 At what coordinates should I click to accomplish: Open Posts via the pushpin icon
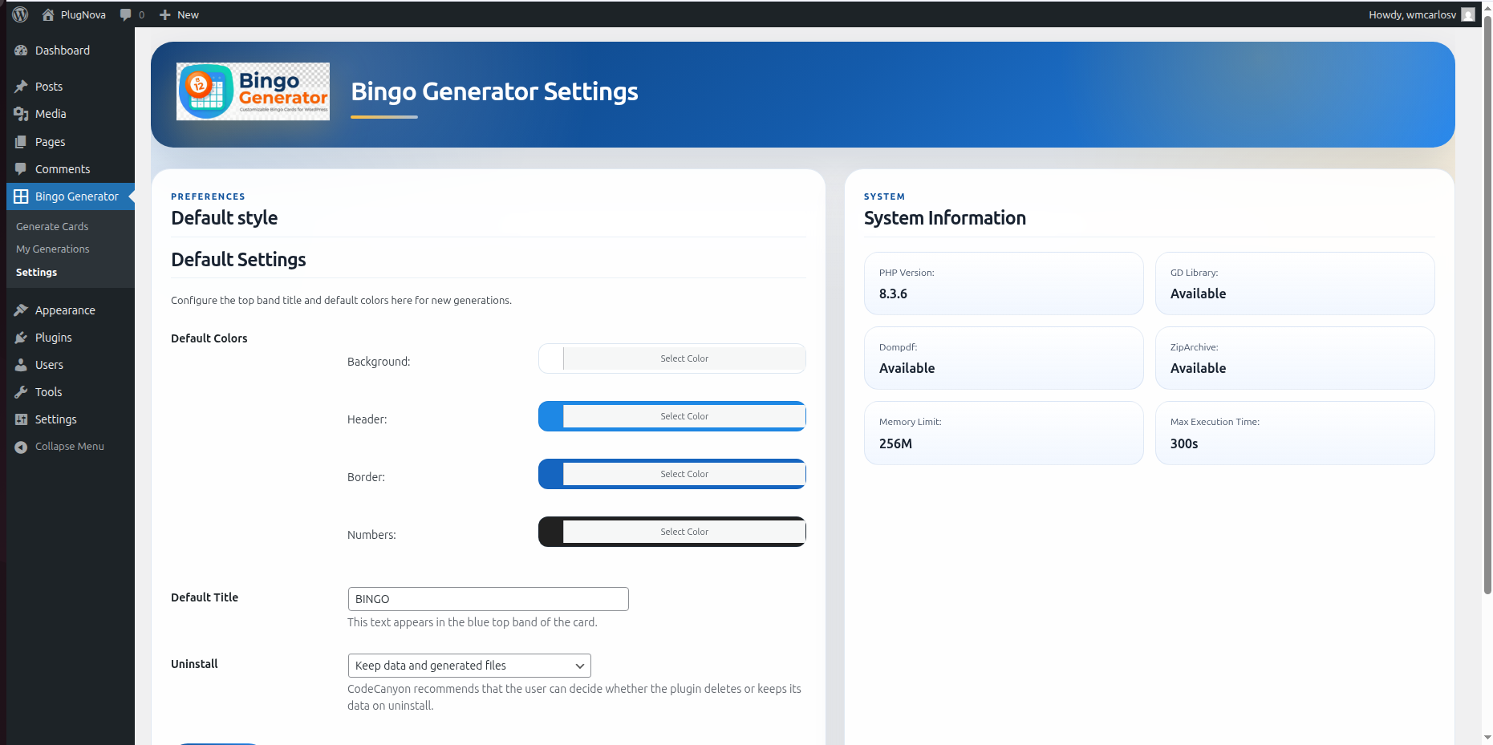22,87
